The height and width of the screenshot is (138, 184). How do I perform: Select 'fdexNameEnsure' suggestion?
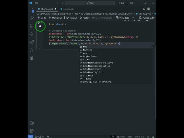pos(116,69)
